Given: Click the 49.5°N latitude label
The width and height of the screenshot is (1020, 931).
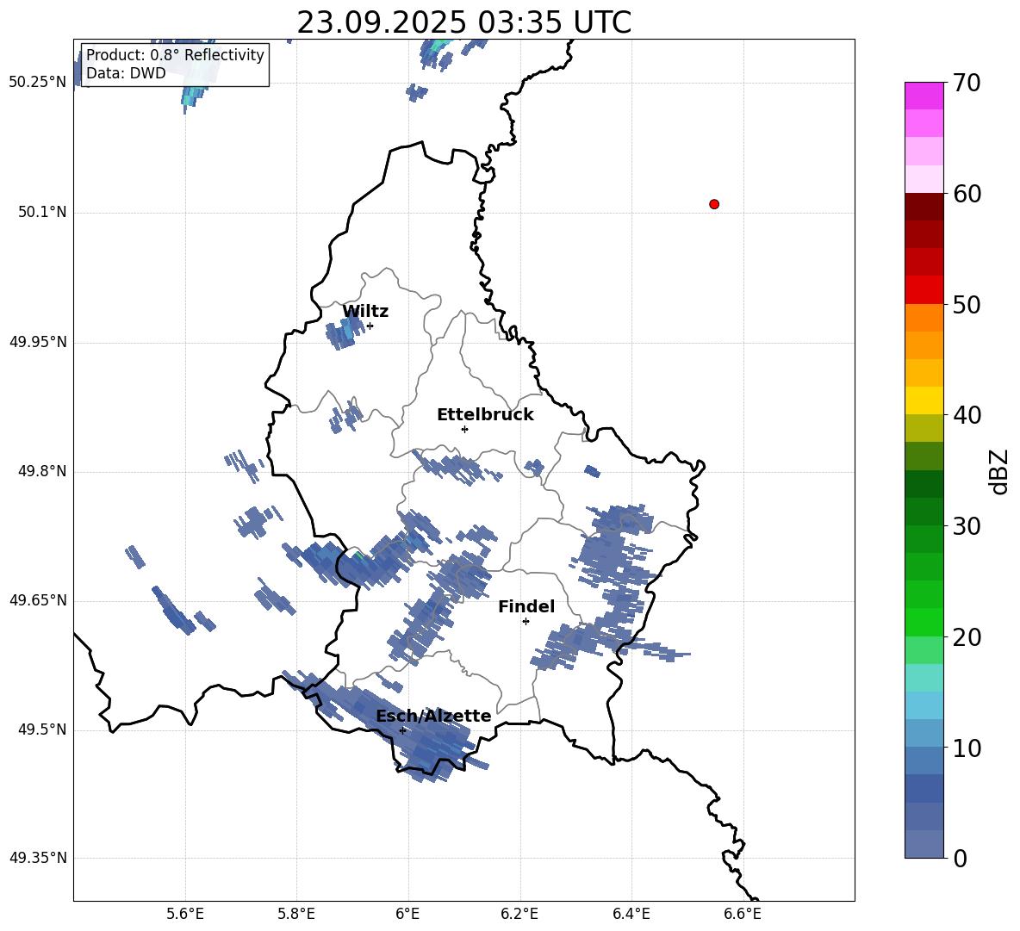Looking at the screenshot, I should 42,729.
